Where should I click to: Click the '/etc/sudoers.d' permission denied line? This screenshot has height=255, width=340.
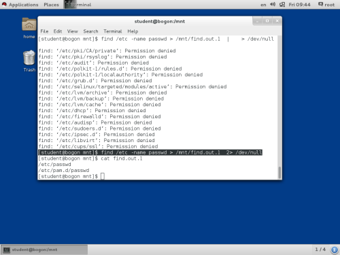coord(99,129)
